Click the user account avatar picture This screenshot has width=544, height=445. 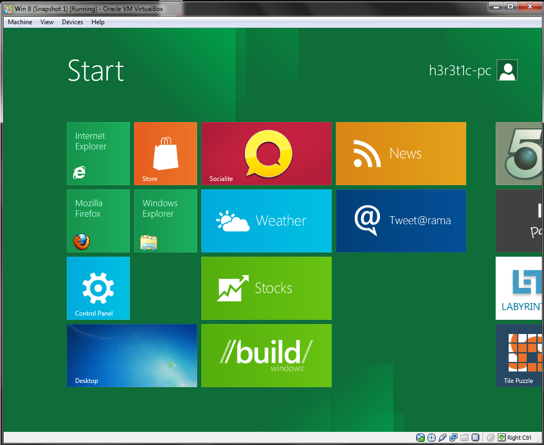coord(507,70)
